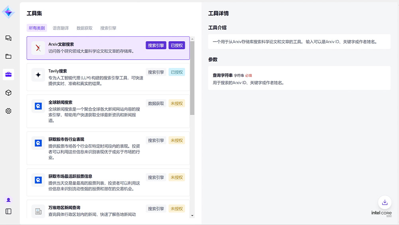Filter tools by 搜索引擎 tab
Image resolution: width=399 pixels, height=225 pixels.
(x=109, y=28)
